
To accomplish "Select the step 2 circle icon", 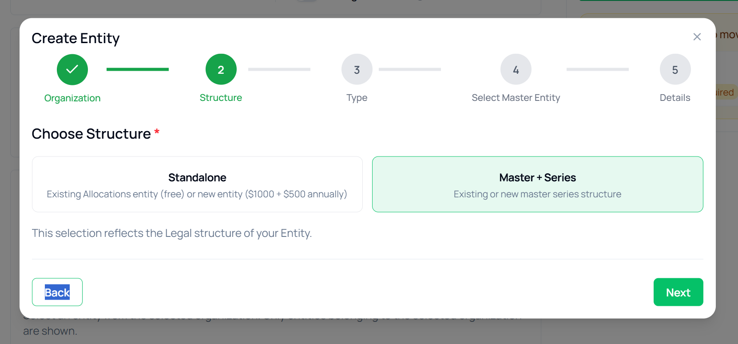I will [x=221, y=69].
